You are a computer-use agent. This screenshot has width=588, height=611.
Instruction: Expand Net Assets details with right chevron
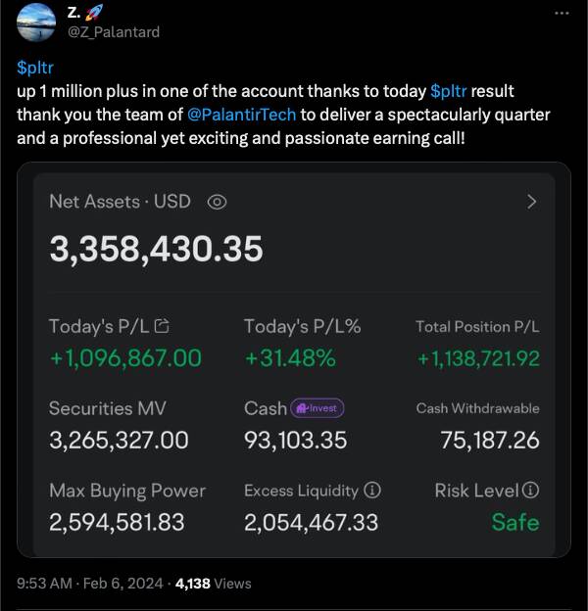pos(531,202)
